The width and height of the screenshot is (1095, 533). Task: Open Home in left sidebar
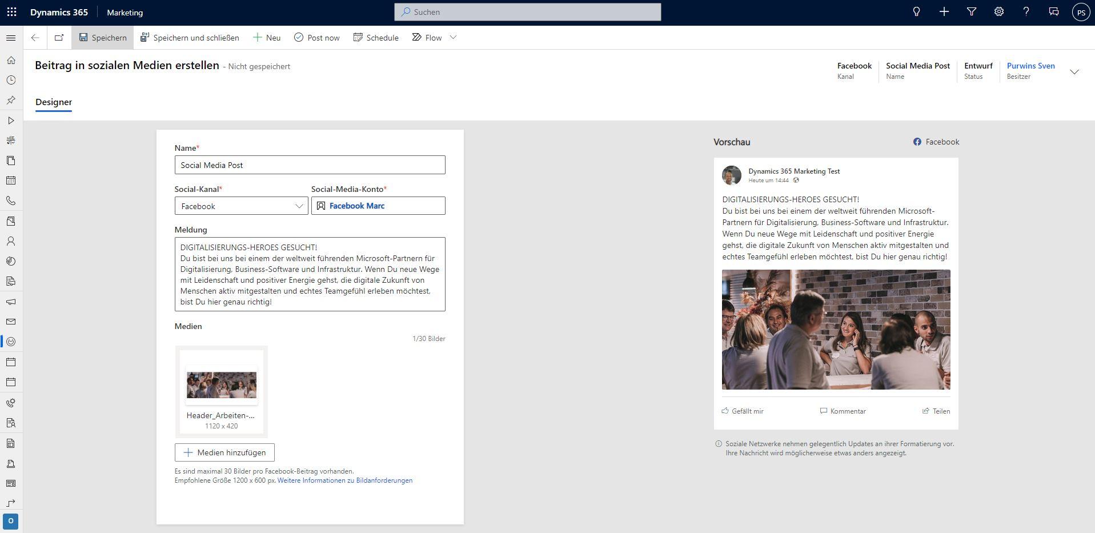pos(11,60)
